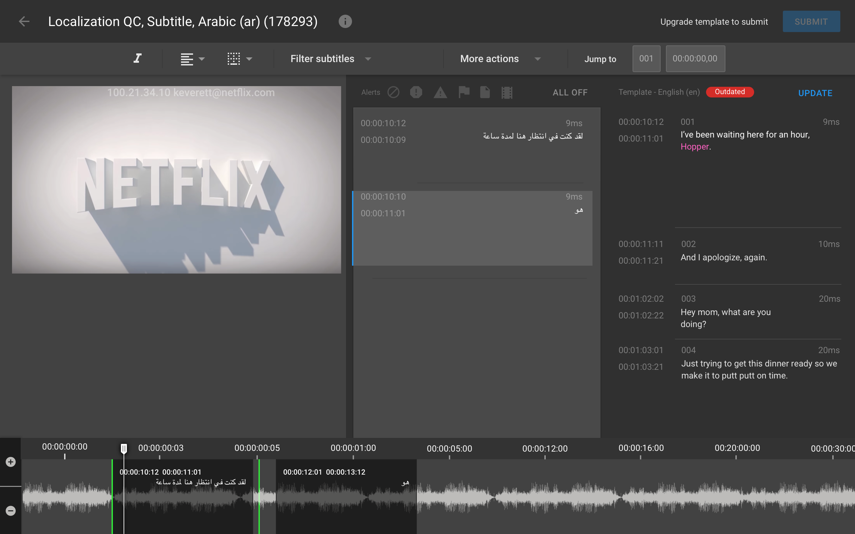This screenshot has width=855, height=534.
Task: Open the Filter subtitles dropdown
Action: point(330,59)
